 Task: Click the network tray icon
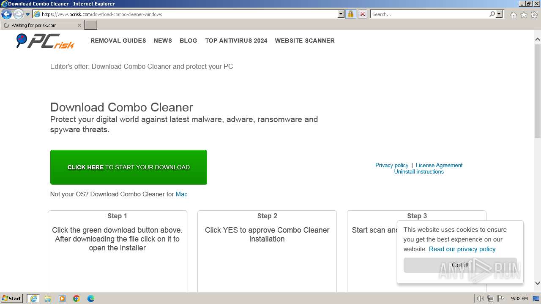491,299
